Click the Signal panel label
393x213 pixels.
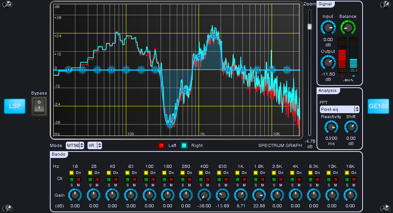(325, 4)
